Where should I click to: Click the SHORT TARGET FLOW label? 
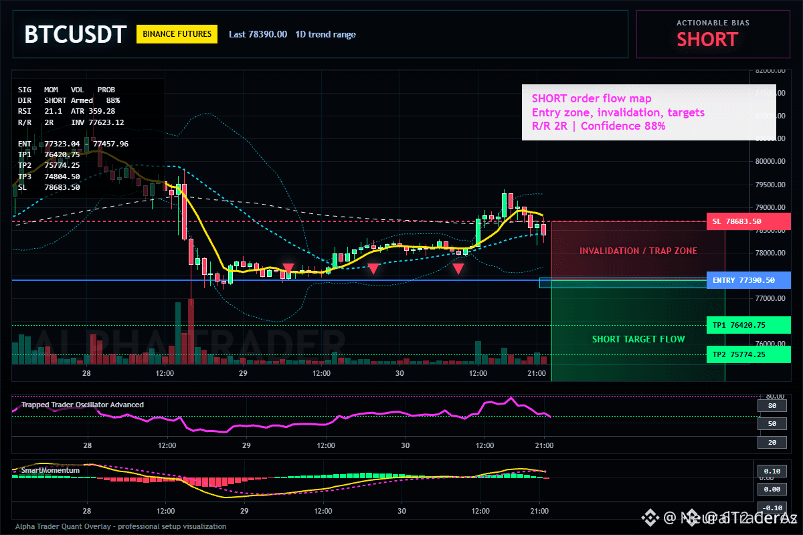pyautogui.click(x=638, y=339)
